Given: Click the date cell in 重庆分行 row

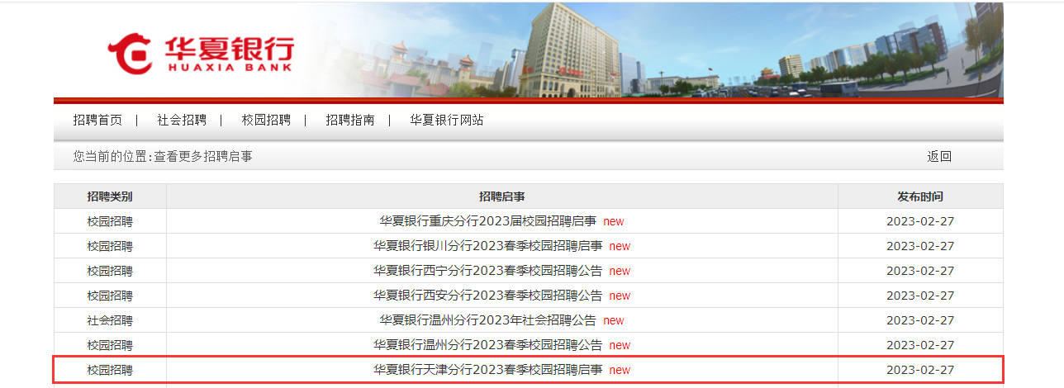Looking at the screenshot, I should click(920, 221).
